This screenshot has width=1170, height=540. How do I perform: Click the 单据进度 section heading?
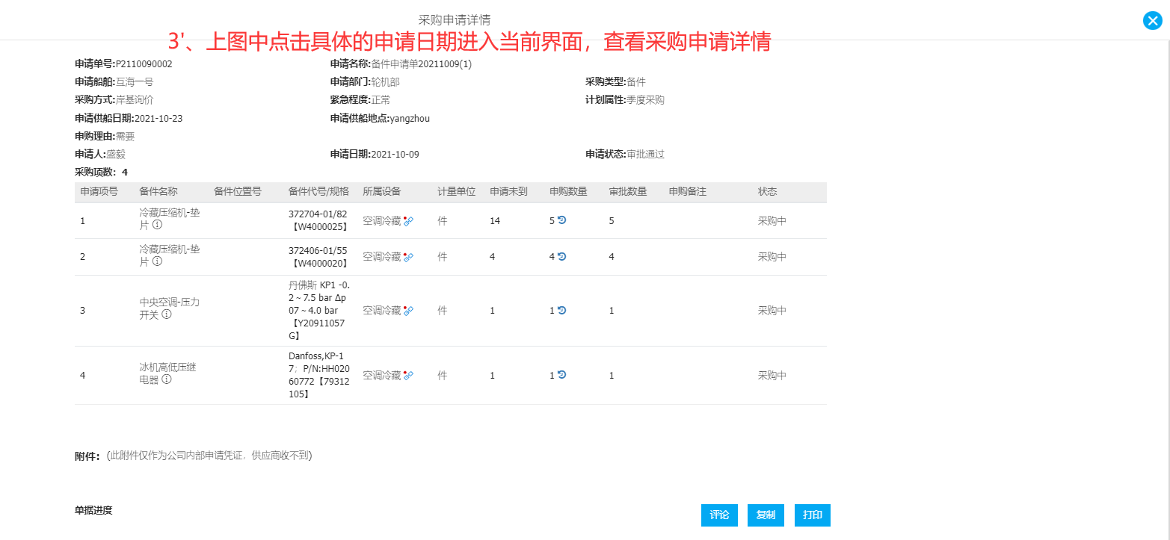click(x=93, y=511)
